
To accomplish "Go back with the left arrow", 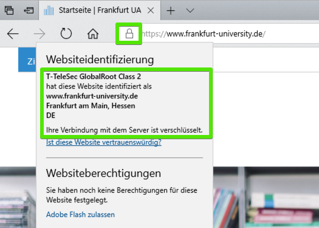I will (13, 33).
